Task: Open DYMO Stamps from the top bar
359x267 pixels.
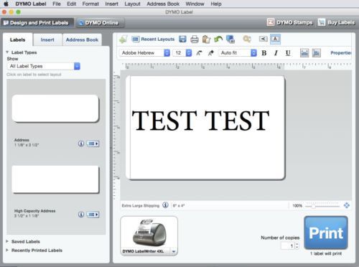Action: pos(290,22)
